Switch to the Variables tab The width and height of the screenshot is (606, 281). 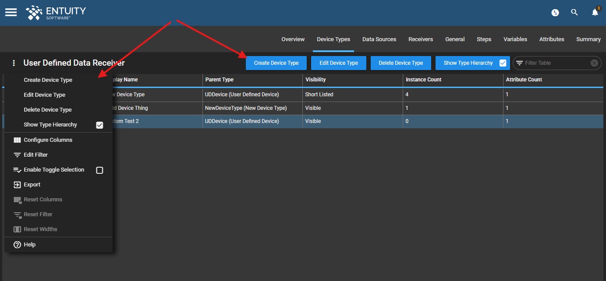pos(515,39)
